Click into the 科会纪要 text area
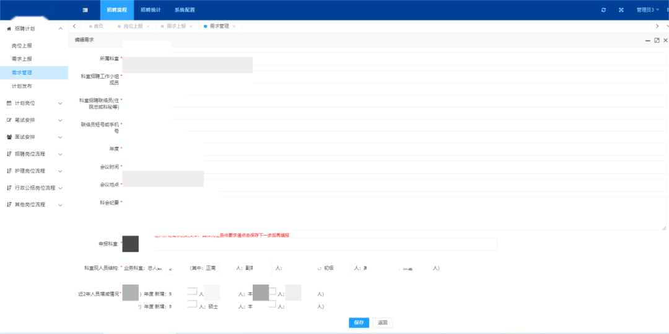 tap(394, 213)
